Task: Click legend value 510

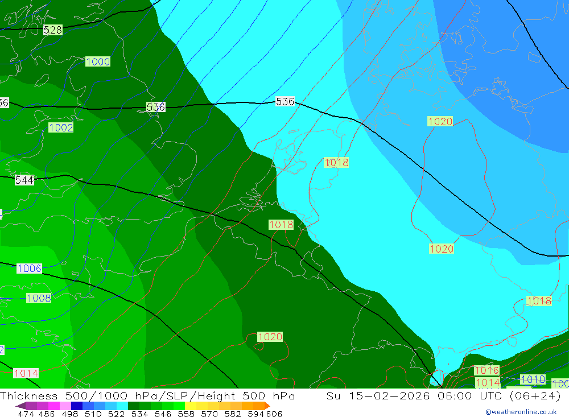Action: [x=93, y=414]
